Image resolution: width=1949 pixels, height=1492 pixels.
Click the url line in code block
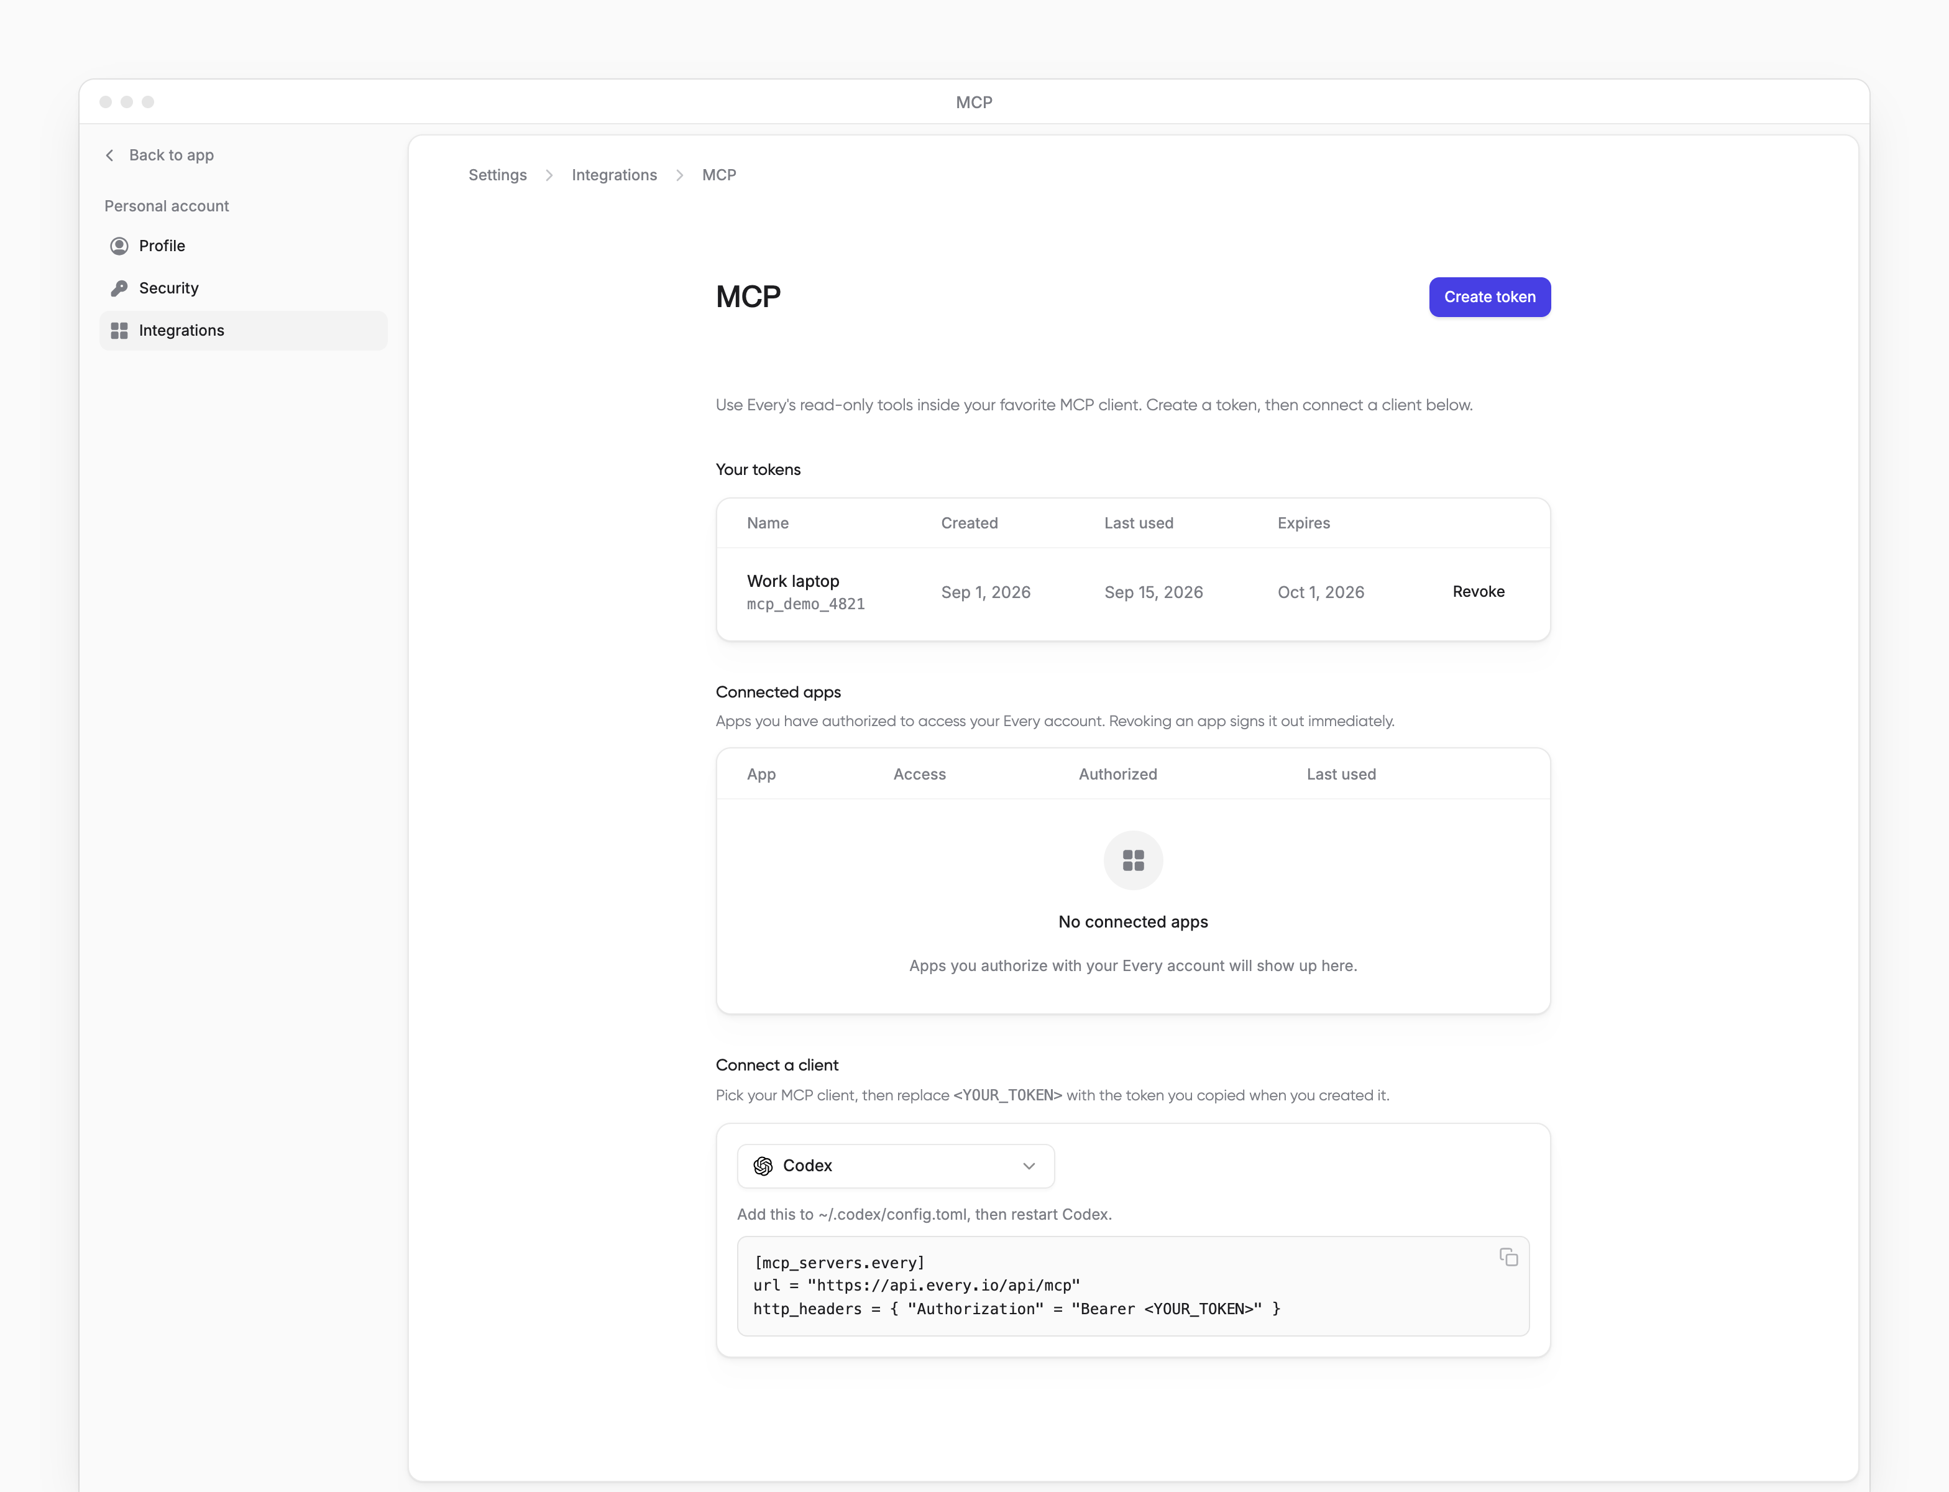(915, 1285)
